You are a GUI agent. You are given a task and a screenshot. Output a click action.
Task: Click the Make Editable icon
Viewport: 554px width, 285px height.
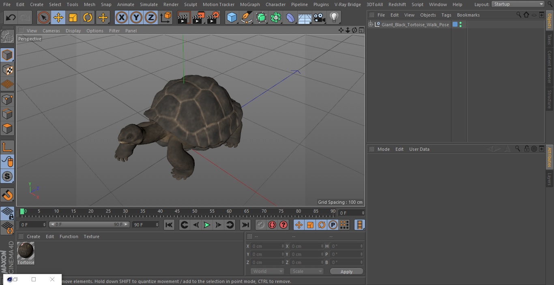click(7, 36)
